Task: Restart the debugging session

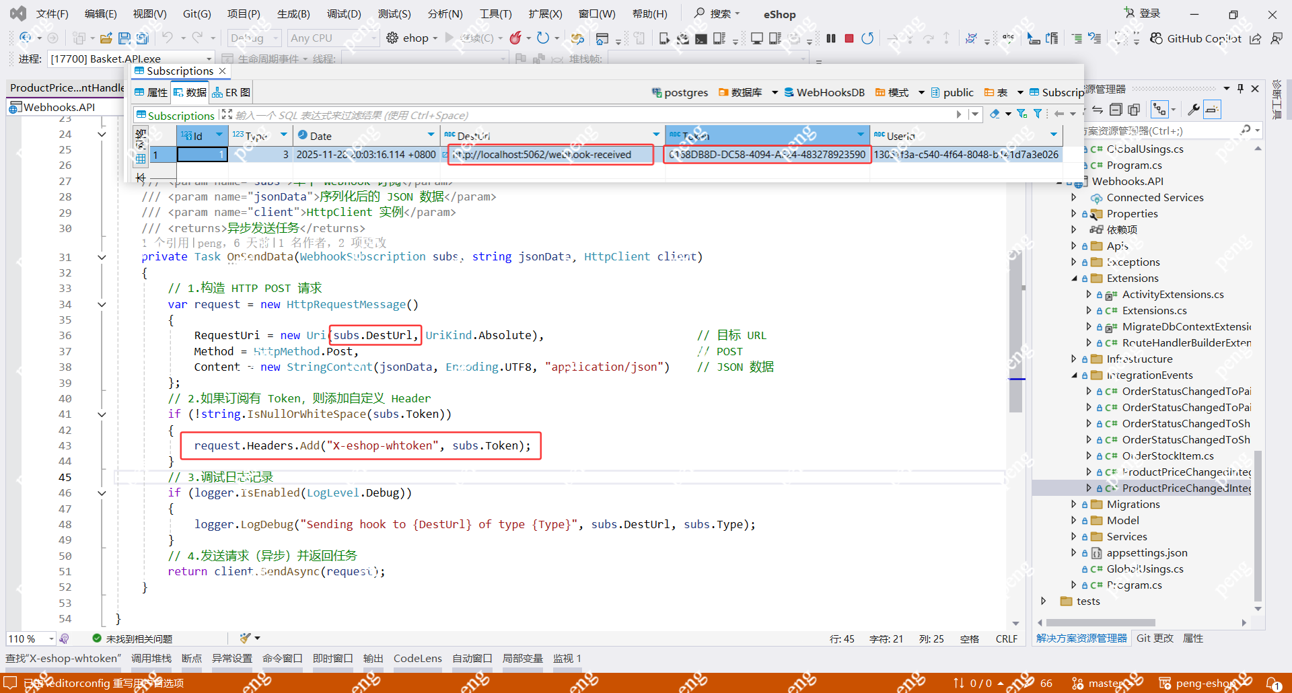Action: click(x=867, y=38)
